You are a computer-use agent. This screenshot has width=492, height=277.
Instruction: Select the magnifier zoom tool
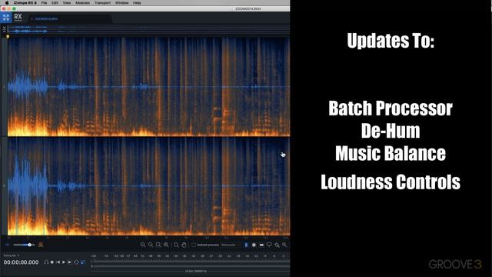tap(176, 245)
